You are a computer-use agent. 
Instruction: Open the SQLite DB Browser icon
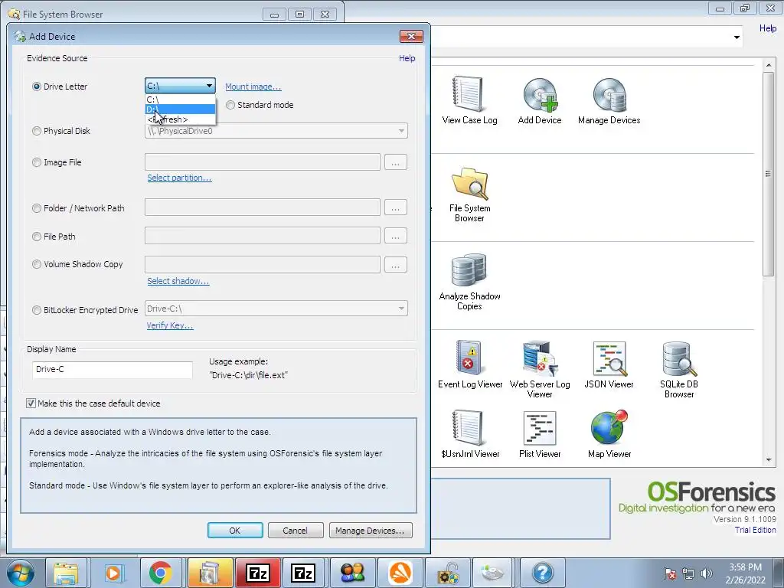(x=679, y=369)
